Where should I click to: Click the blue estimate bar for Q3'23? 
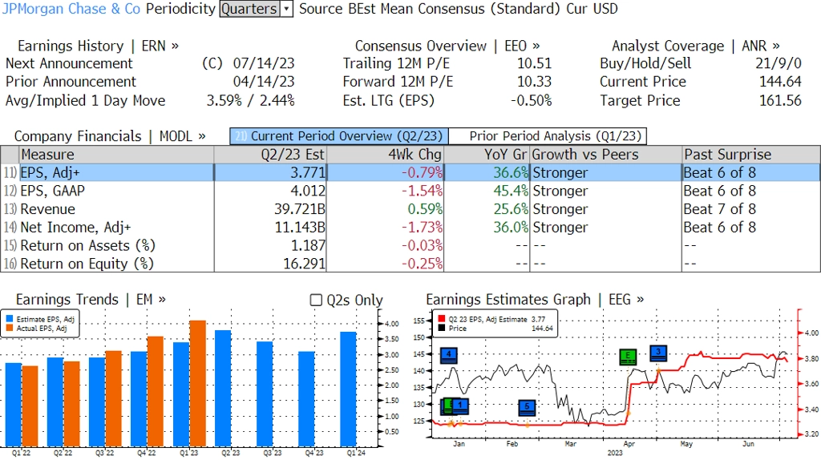pyautogui.click(x=265, y=393)
